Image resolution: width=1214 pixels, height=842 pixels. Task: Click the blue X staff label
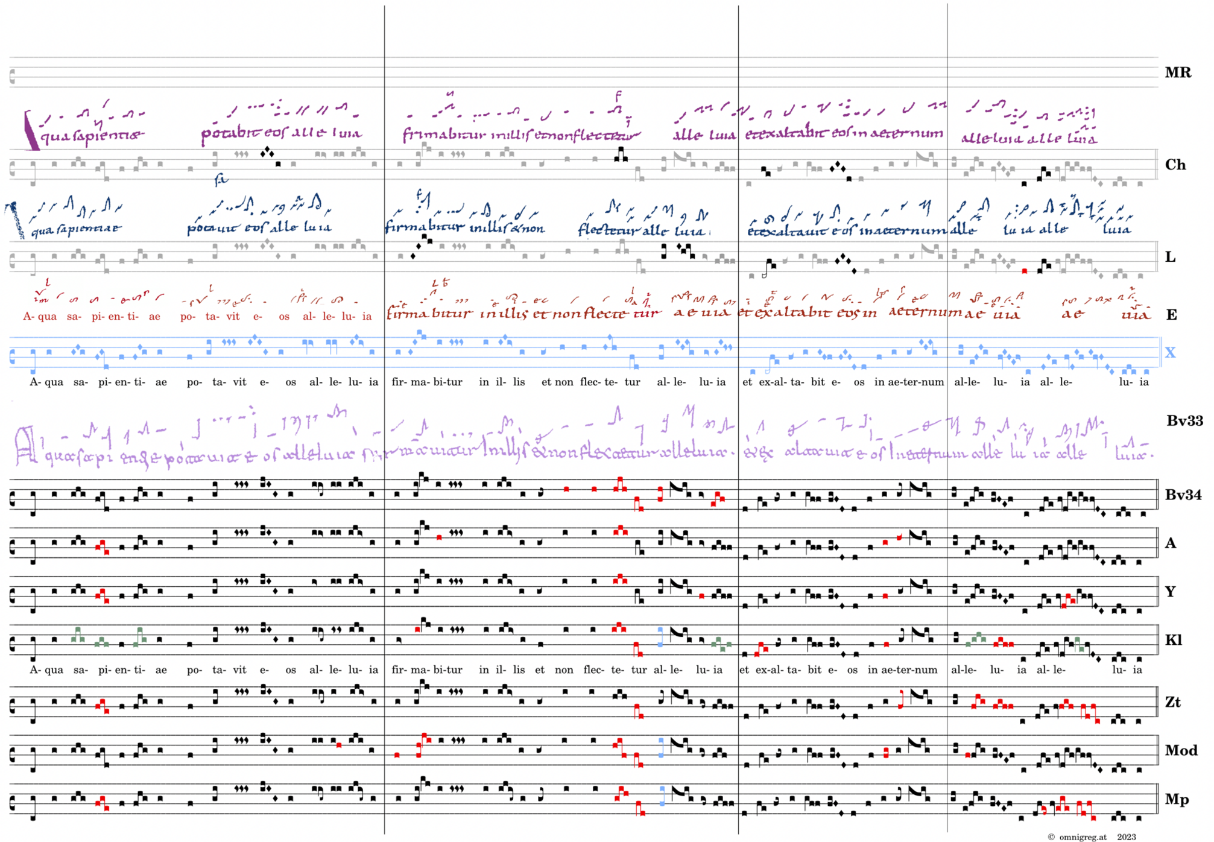(x=1170, y=353)
